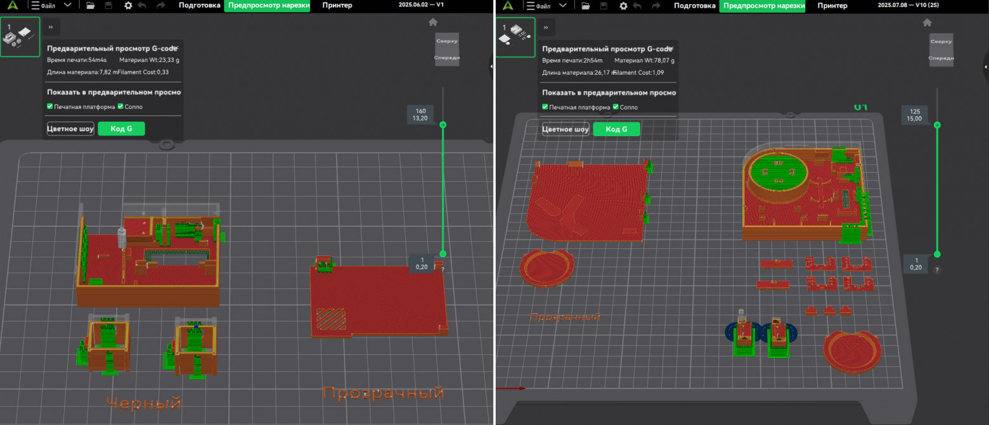
Task: Select plate 1 thumbnail in V1 window
Action: (x=20, y=37)
